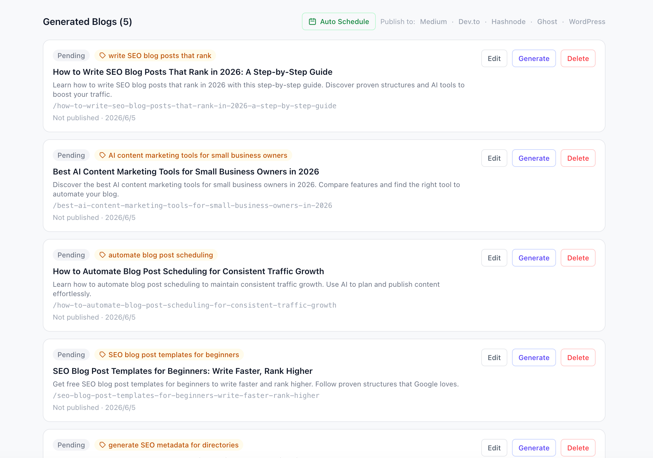Click slug /seo-blog-post-templates-for-beginners-write-faster-rank-higher
Viewport: 653px width, 458px height.
click(186, 396)
